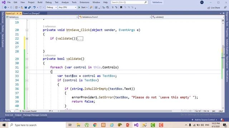Image resolution: width=229 pixels, height=128 pixels.
Task: Open the Test menu
Action: click(57, 2)
